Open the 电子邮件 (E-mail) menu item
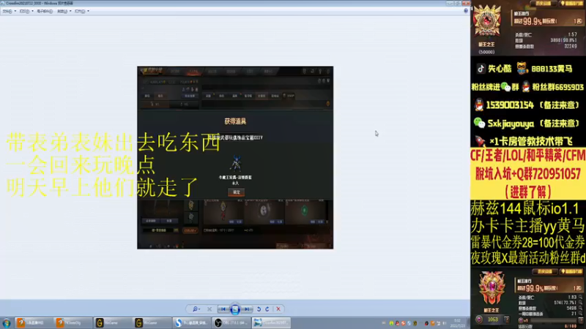The image size is (586, 329). (45, 11)
